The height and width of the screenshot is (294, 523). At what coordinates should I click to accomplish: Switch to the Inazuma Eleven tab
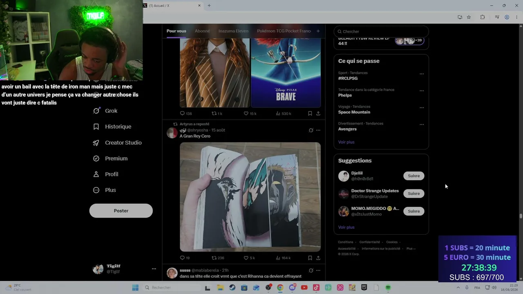point(233,31)
